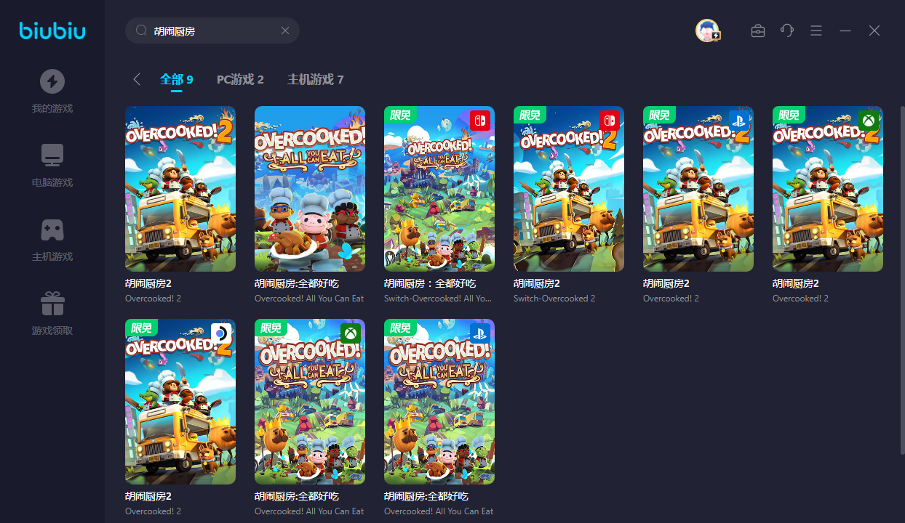Switch to the 主机游戏 7 tab

click(x=315, y=79)
